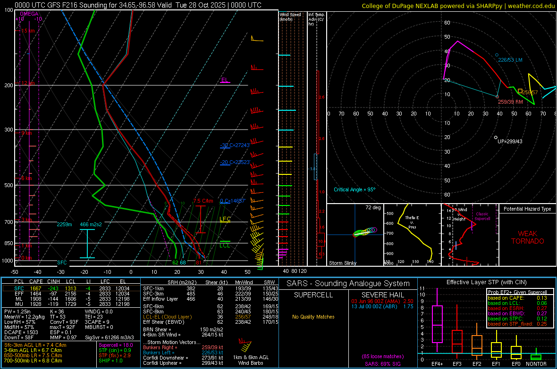Click the orange square marker near 256/57
557x369 pixels.
click(520, 91)
